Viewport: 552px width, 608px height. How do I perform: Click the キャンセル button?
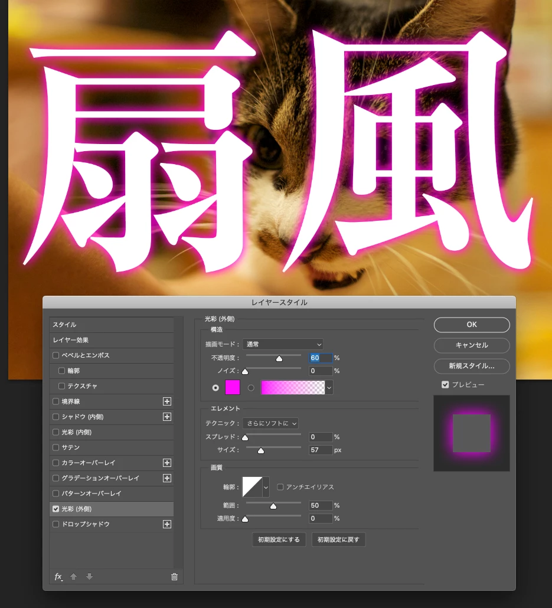(472, 345)
